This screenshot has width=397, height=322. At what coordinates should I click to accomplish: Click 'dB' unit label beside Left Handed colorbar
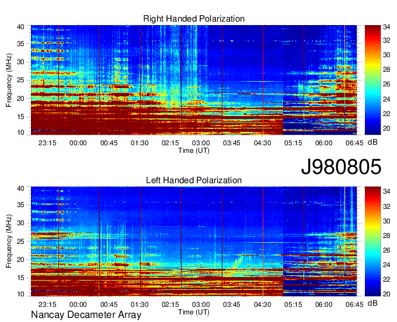(372, 303)
